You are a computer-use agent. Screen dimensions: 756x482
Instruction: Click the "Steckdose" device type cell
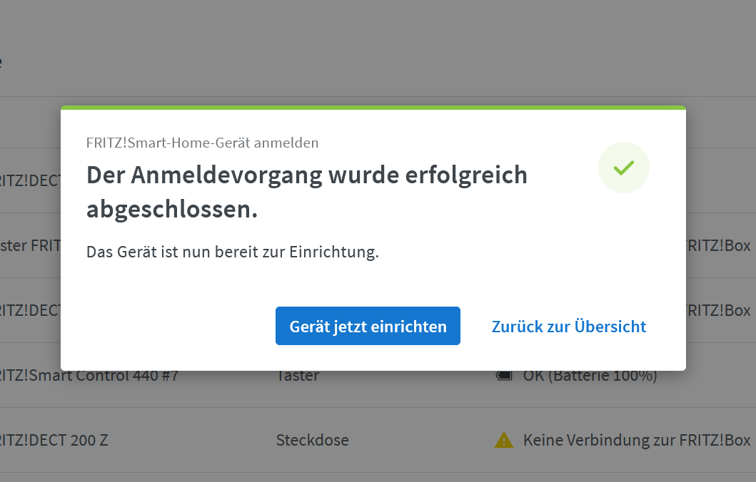[x=312, y=440]
